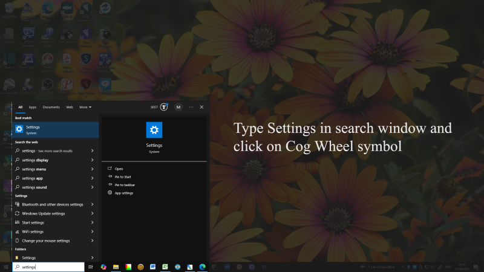This screenshot has height=272, width=484.
Task: Launch Microsoft Word from taskbar
Action: point(152,267)
